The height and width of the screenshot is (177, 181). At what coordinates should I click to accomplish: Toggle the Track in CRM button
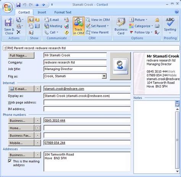point(79,26)
